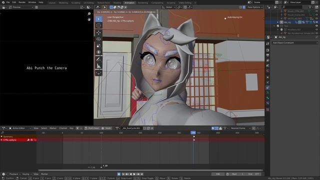Image resolution: width=320 pixels, height=180 pixels.
Task: Jump to the last frame
Action: (142, 174)
